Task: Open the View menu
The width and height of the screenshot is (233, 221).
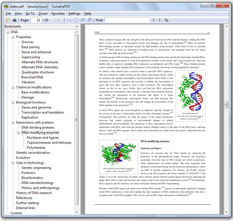Action: click(x=18, y=13)
